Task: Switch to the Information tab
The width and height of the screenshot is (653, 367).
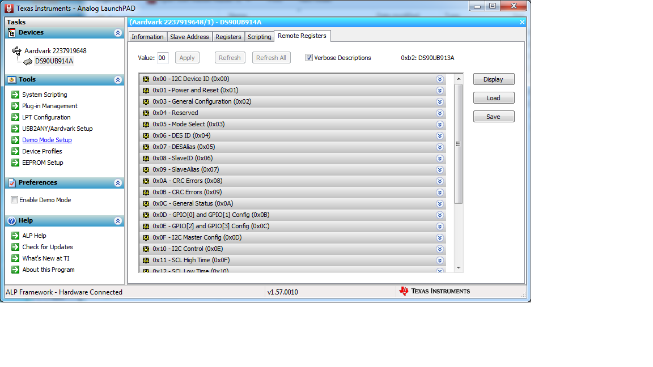Action: pos(147,37)
